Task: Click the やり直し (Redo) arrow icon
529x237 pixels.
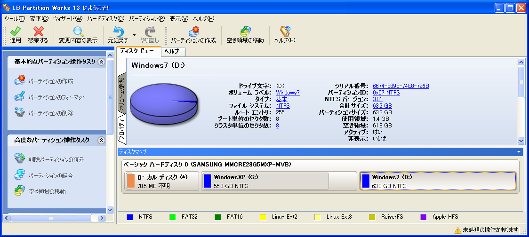Action: pos(150,32)
